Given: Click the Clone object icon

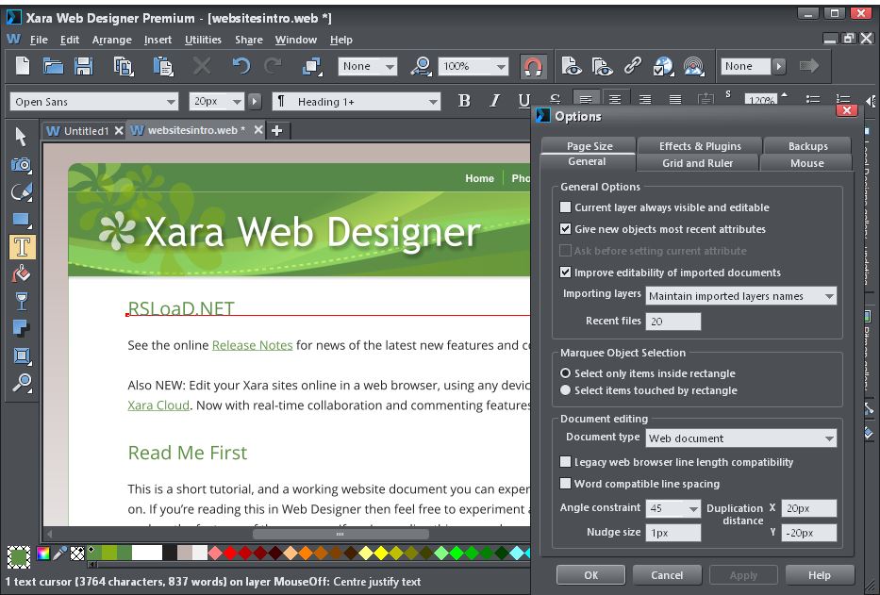Looking at the screenshot, I should [312, 66].
